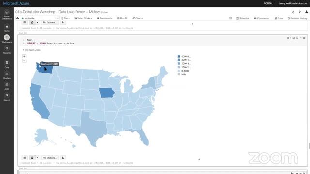Open Recents in the sidebar
Viewport: 310px width, 174px height.
tap(7, 50)
